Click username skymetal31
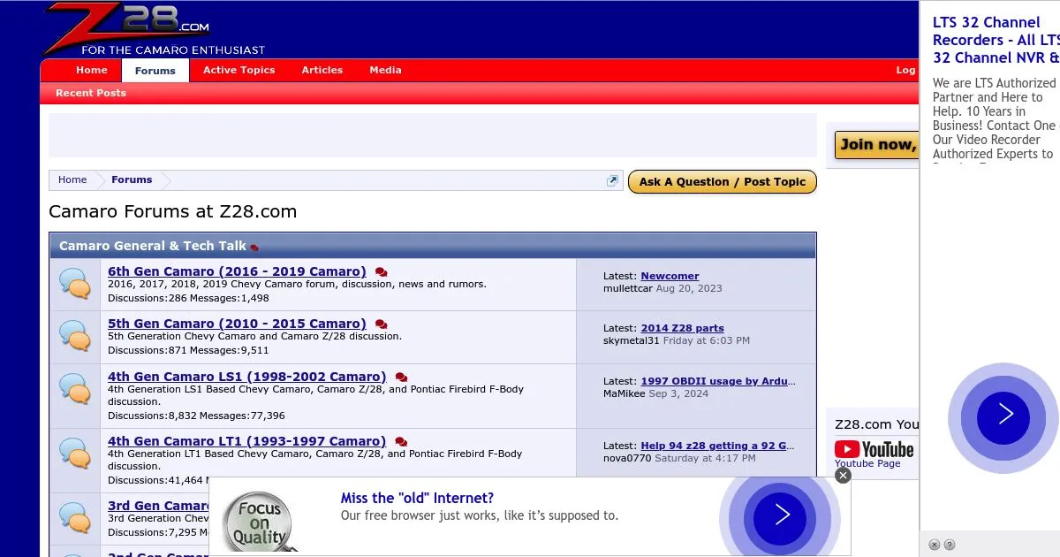The image size is (1060, 557). (632, 340)
